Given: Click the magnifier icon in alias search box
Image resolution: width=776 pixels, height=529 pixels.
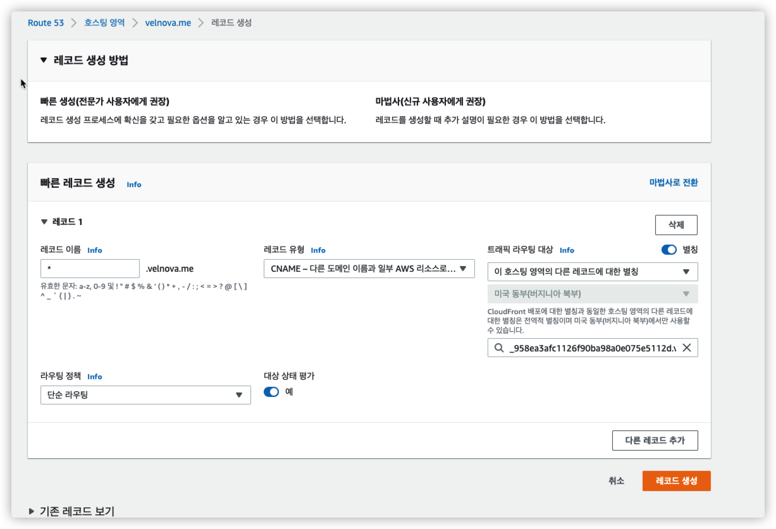Looking at the screenshot, I should coord(499,348).
